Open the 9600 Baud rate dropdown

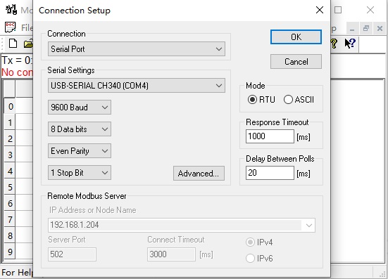[x=80, y=107]
